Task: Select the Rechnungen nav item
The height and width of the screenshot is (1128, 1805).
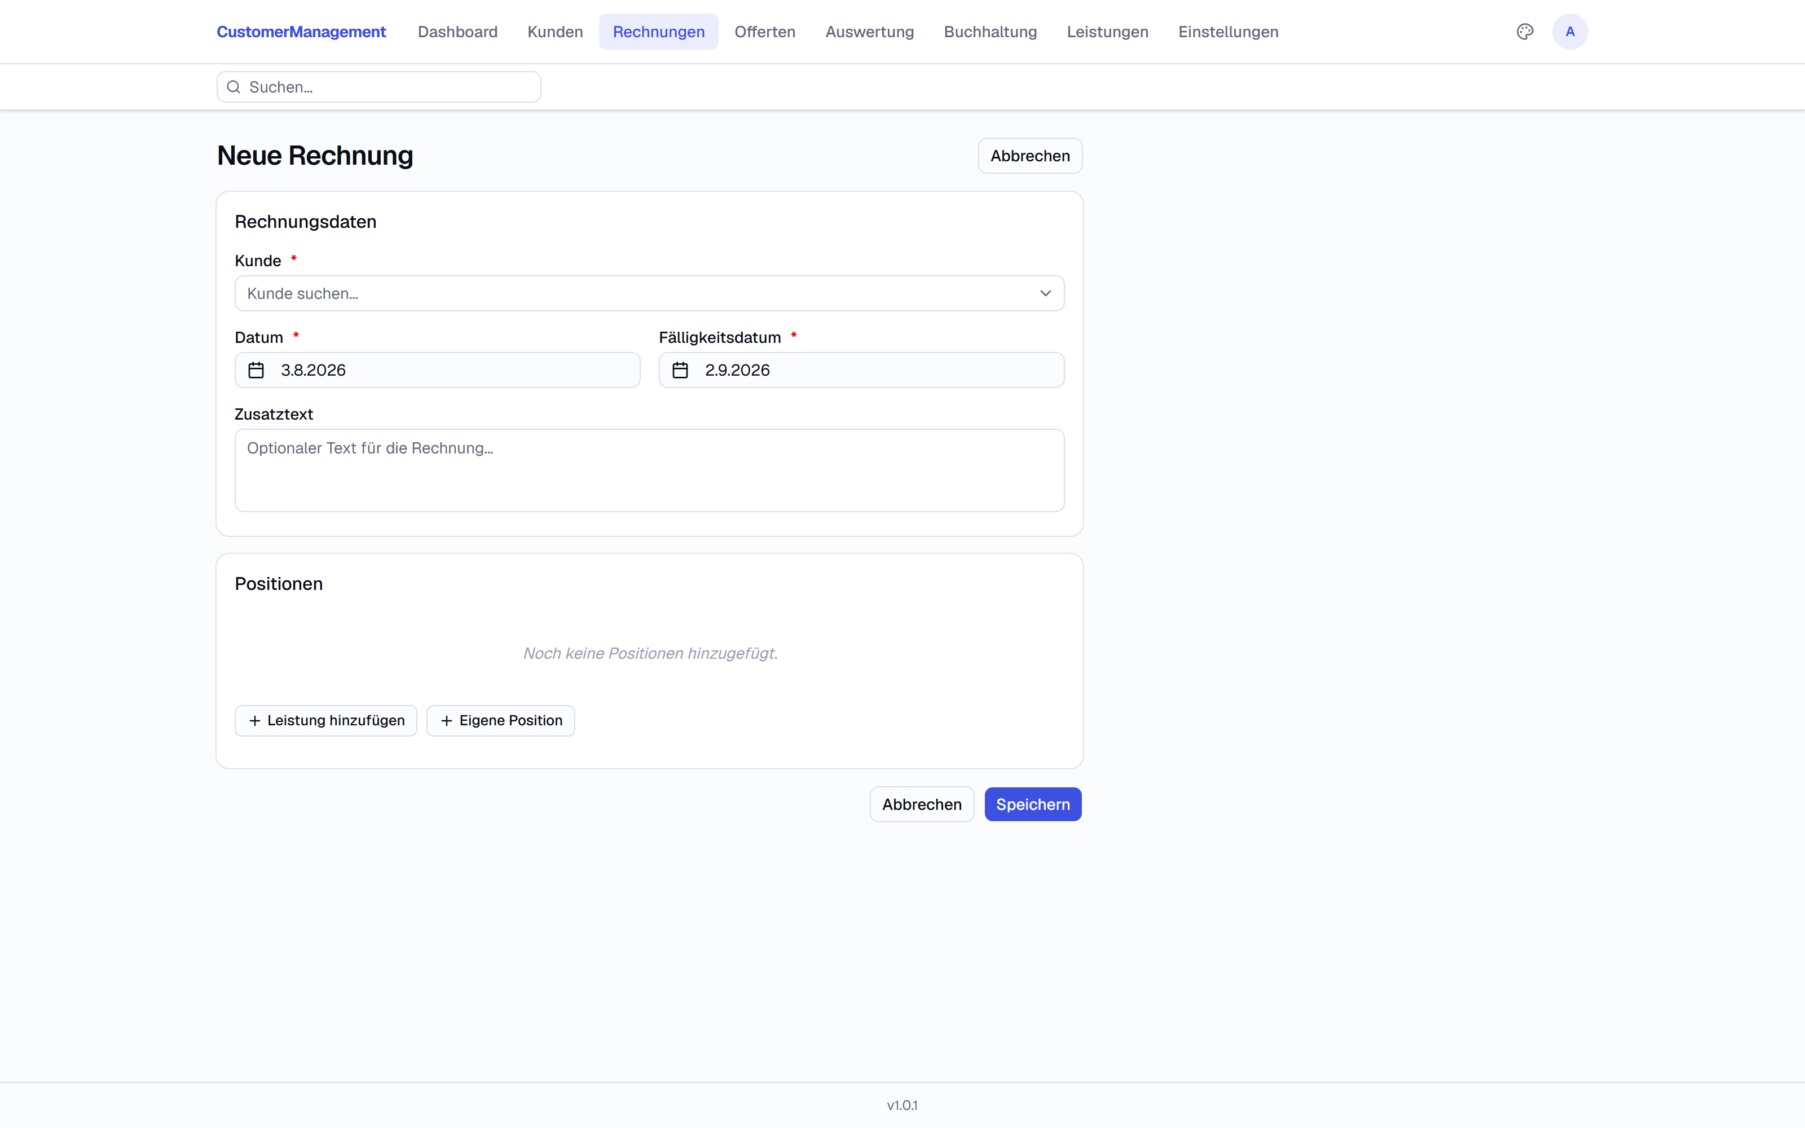Action: click(659, 32)
